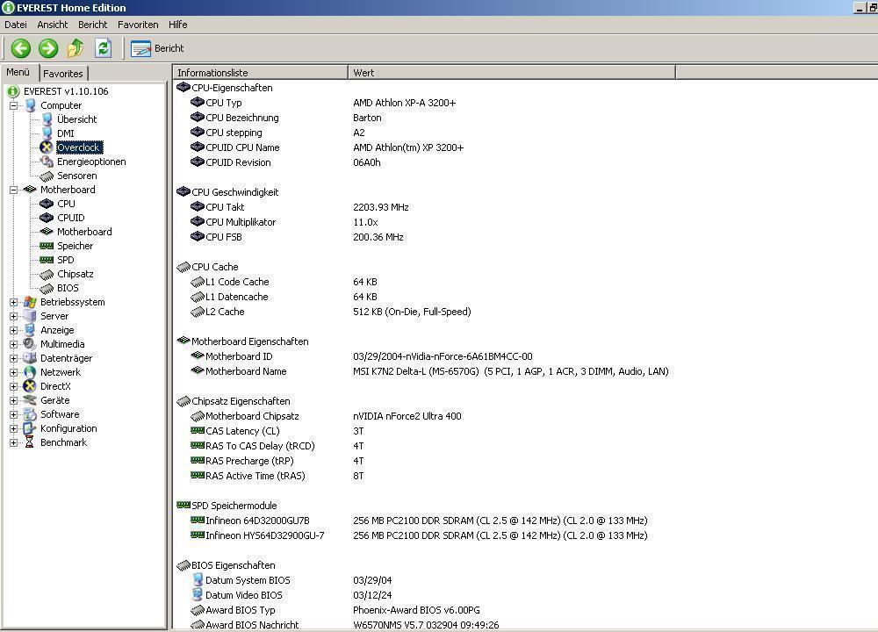Click the up-level folder arrow icon

tap(76, 48)
